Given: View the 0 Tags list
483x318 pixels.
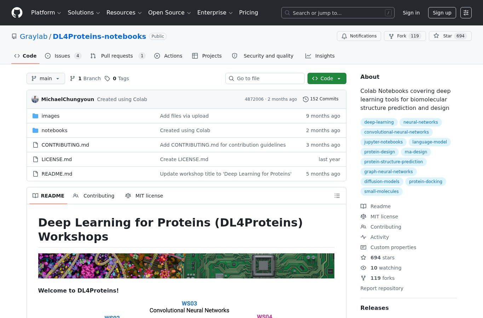Looking at the screenshot, I should [x=117, y=78].
